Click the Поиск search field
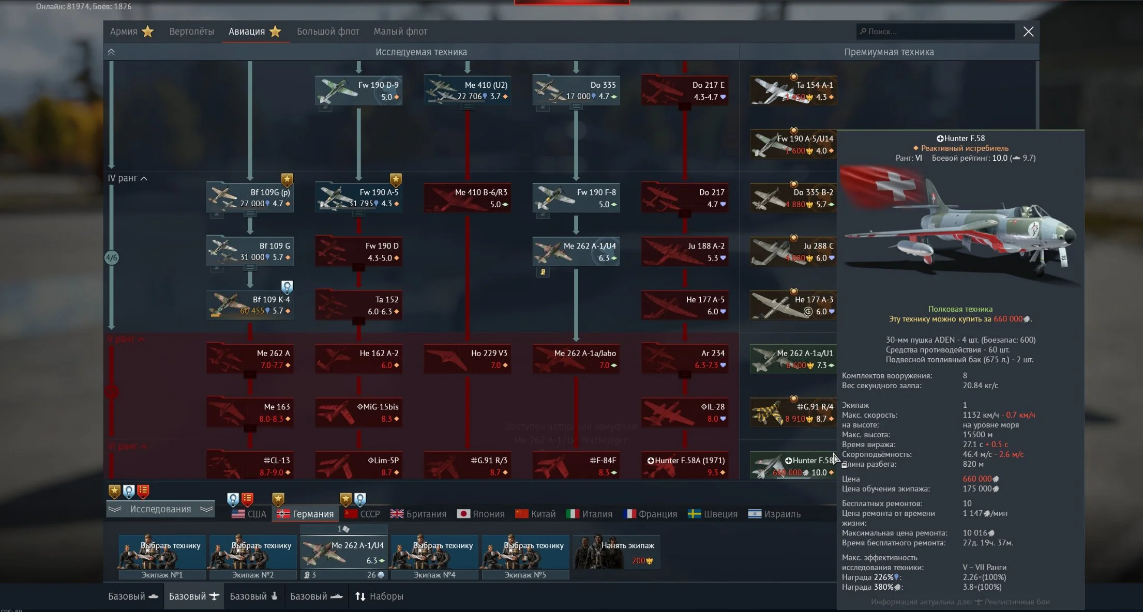The height and width of the screenshot is (612, 1143). coord(935,32)
